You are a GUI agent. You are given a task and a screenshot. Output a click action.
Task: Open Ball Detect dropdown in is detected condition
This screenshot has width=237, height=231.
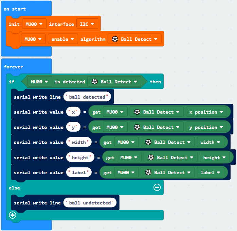pos(114,82)
